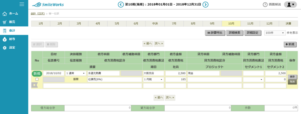Select the 中決 interim settlement tab
This screenshot has height=114, width=301.
pyautogui.click(x=155, y=24)
